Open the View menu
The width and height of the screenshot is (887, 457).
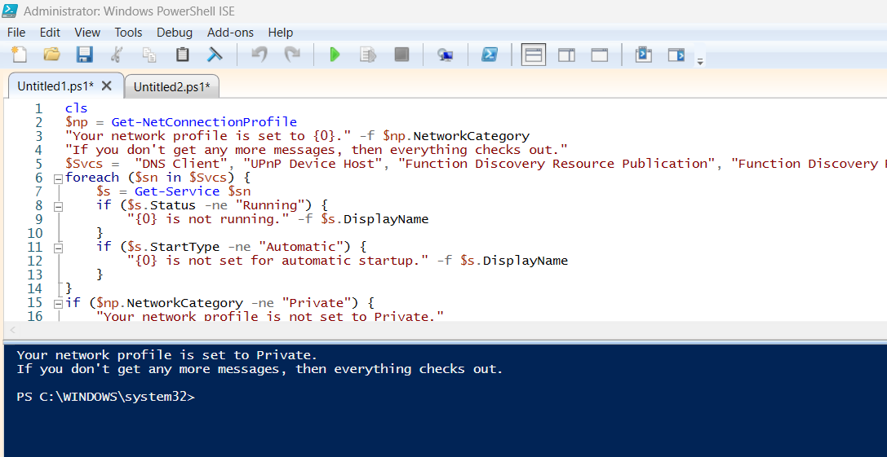tap(87, 33)
